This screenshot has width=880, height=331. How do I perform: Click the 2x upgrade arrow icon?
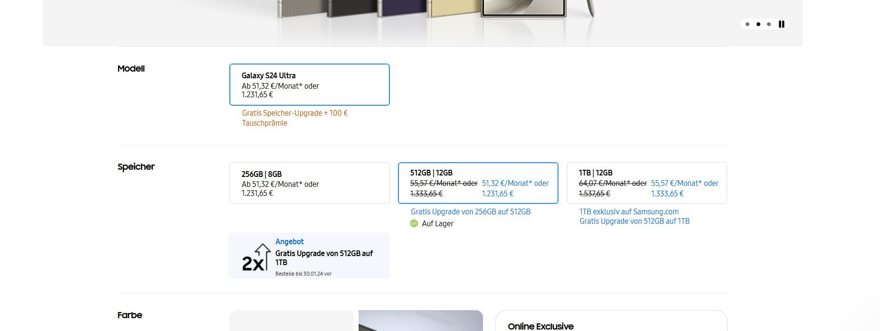click(256, 257)
